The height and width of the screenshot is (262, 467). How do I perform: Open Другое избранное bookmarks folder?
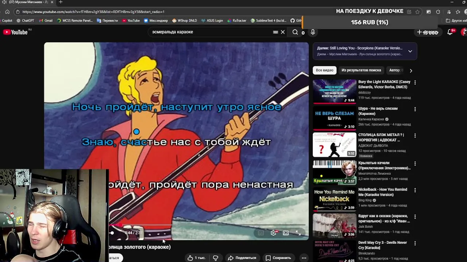[x=456, y=21]
